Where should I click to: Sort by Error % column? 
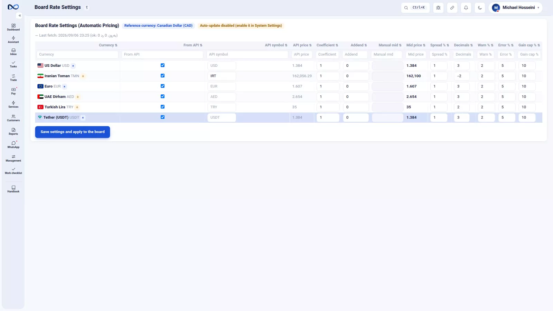click(x=506, y=45)
